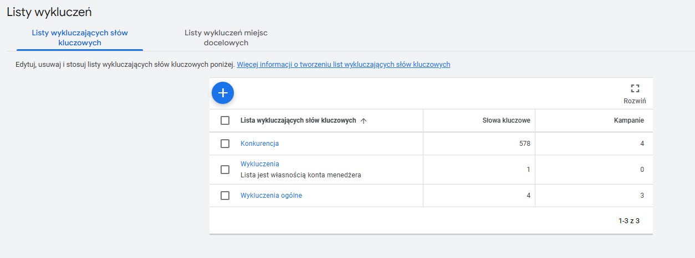The image size is (695, 258).
Task: Click the blue plus button to add list
Action: [x=223, y=93]
